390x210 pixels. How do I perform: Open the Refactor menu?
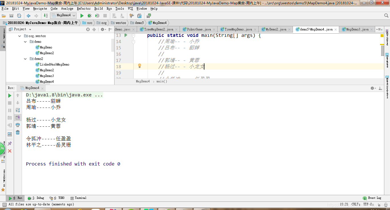(84, 9)
